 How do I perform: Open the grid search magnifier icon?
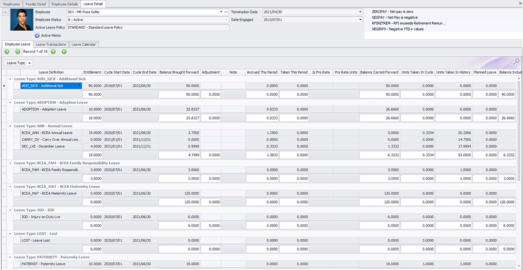pyautogui.click(x=516, y=62)
